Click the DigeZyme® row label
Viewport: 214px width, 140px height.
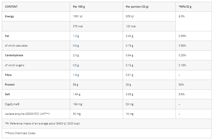(x=12, y=104)
